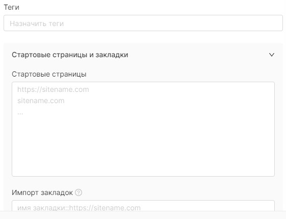Open help tooltip next to Импорт закладок
Screen dimensions: 286x219
click(x=79, y=192)
